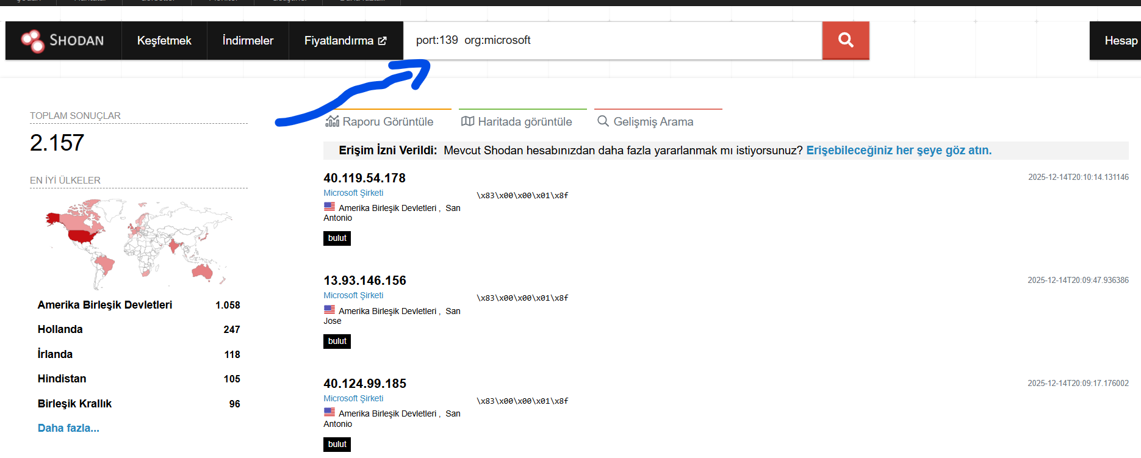Filter results by Hindistan
The image size is (1141, 458).
pyautogui.click(x=62, y=379)
